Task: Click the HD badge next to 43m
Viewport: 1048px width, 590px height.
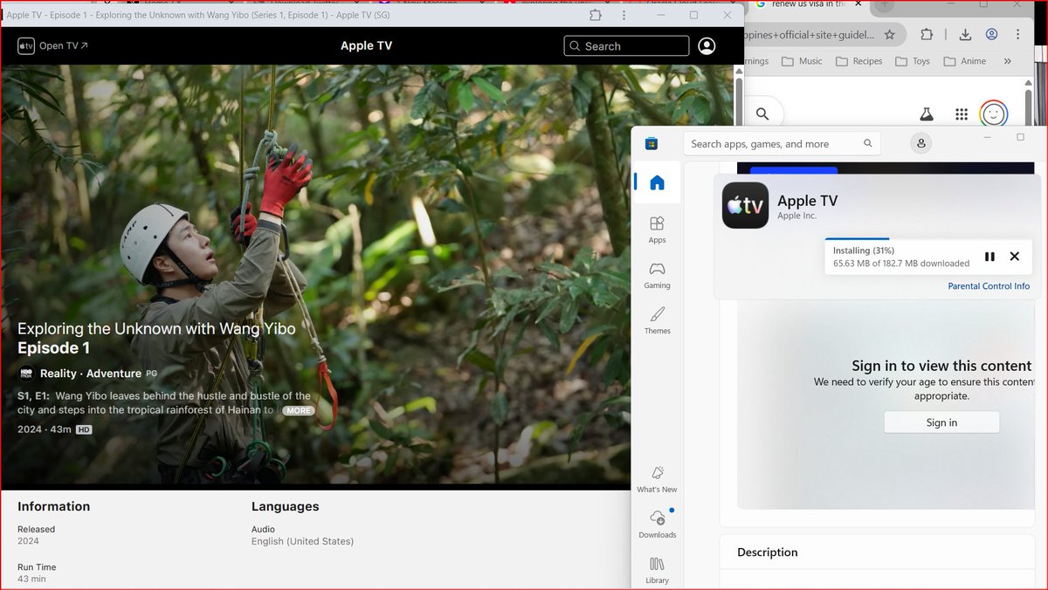Action: click(84, 429)
